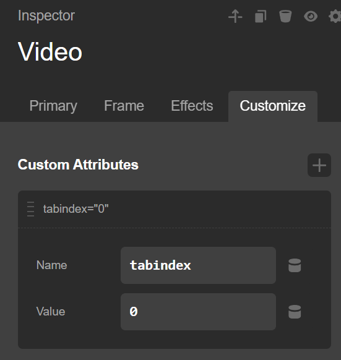This screenshot has height=360, width=341.
Task: Click the Inspector panel label
Action: point(46,16)
